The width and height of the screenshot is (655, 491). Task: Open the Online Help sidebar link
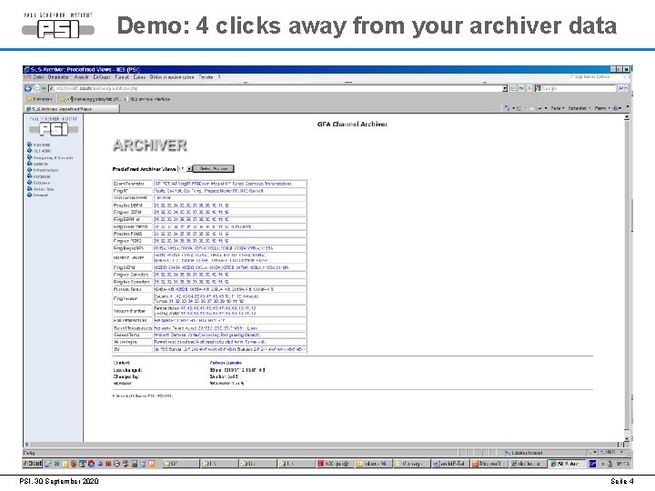point(44,189)
